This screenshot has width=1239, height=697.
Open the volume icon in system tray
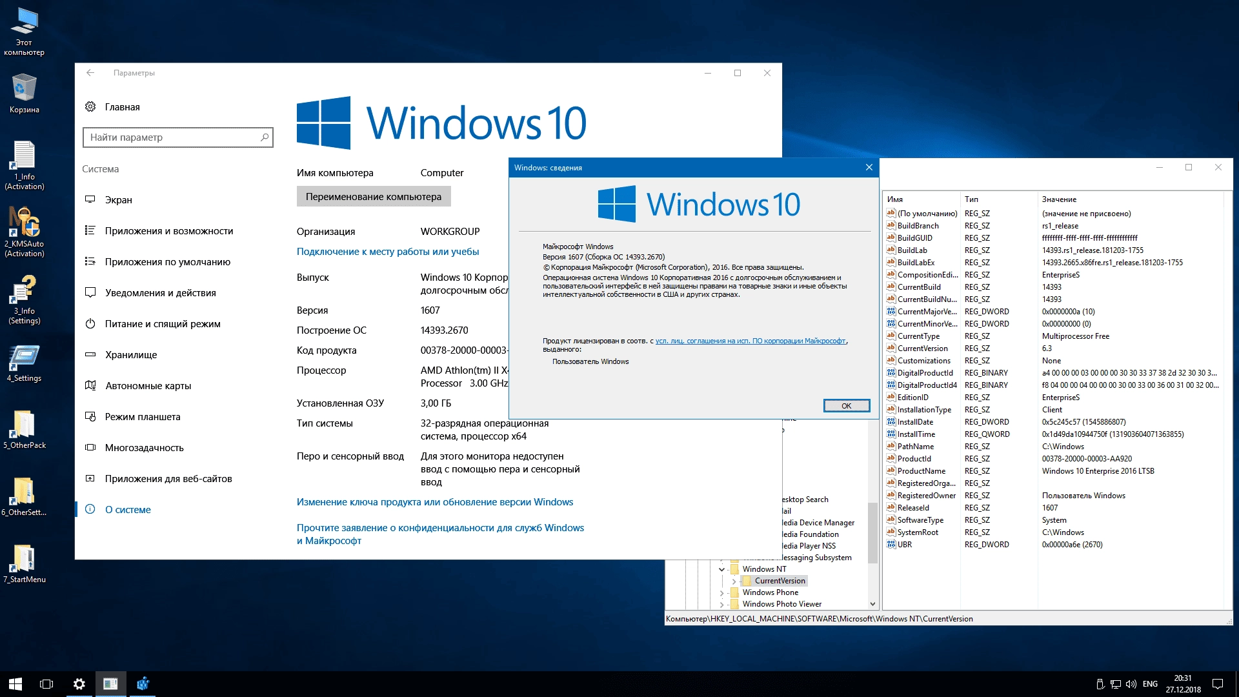pos(1131,684)
